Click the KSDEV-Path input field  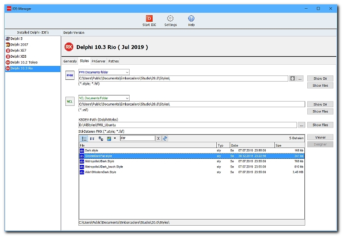(x=188, y=125)
